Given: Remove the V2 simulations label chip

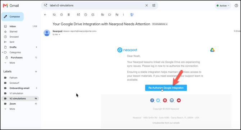Looking at the screenshot, I should (167, 24).
